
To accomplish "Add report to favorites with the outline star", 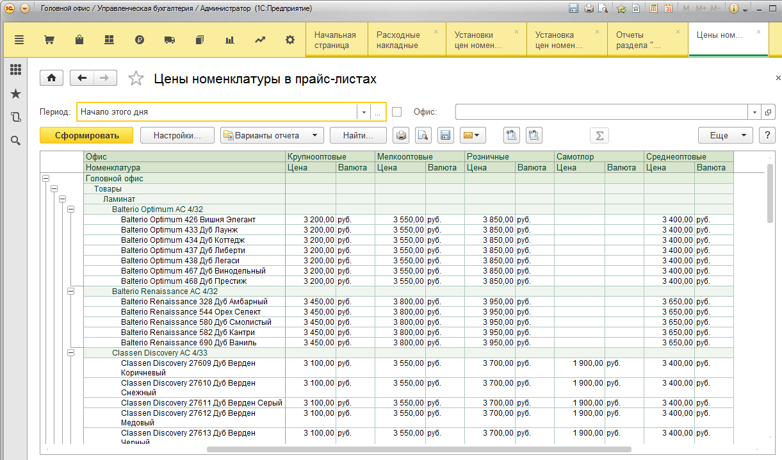I will coord(136,78).
